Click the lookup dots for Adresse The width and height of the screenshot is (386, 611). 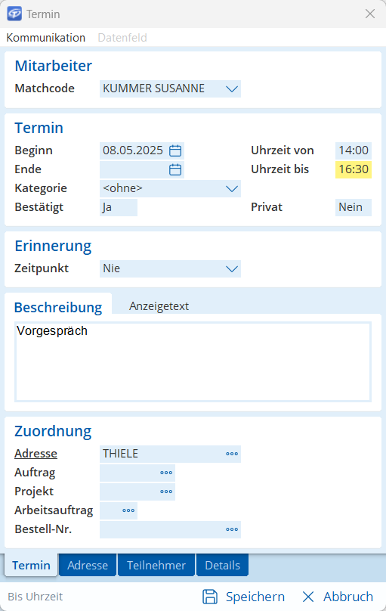coord(232,454)
